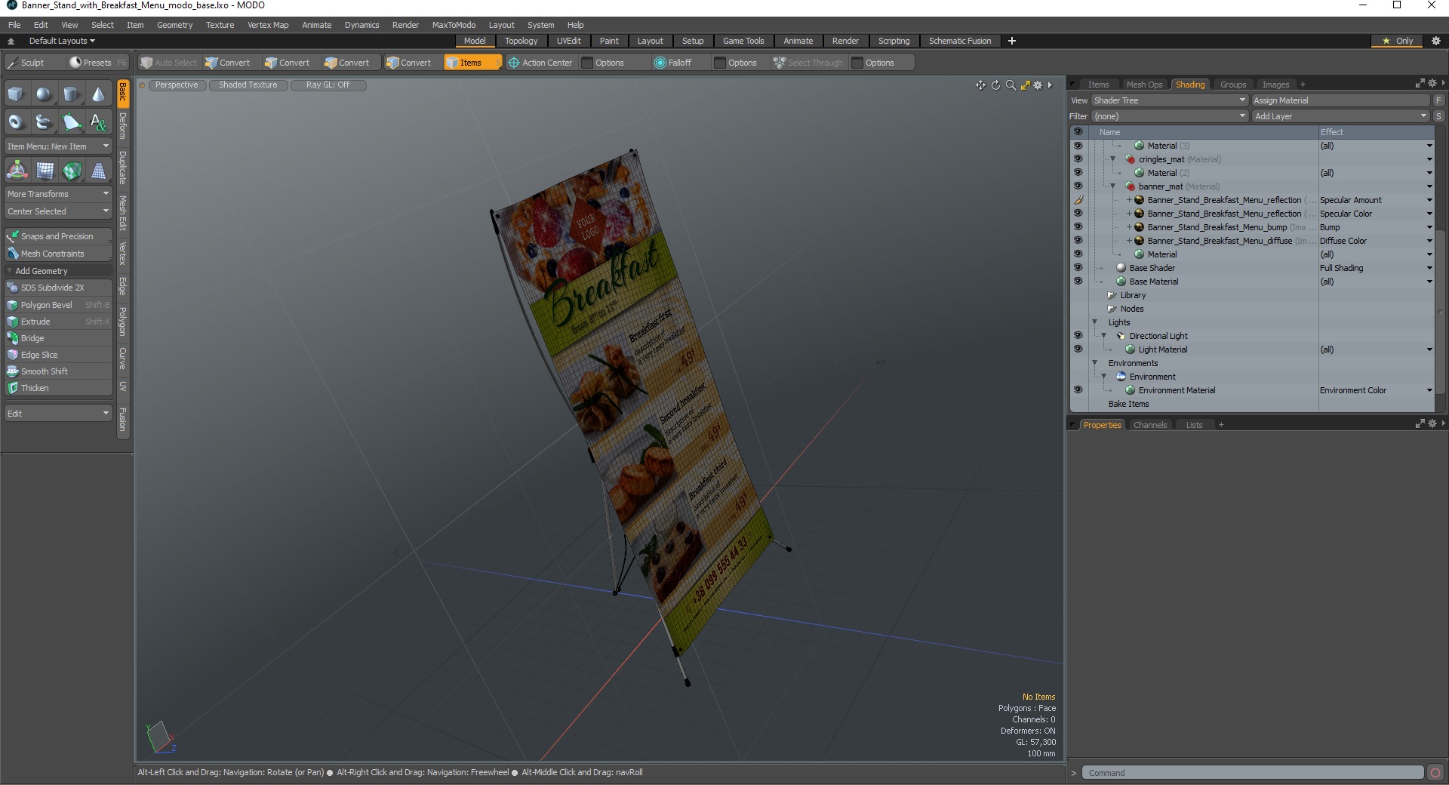This screenshot has height=785, width=1449.
Task: Add a torus primitive
Action: tap(16, 122)
